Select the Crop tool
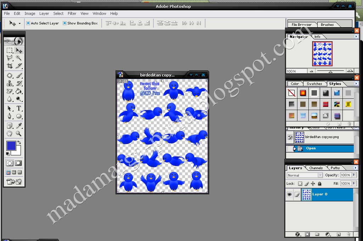The image size is (363, 241). pos(10,66)
